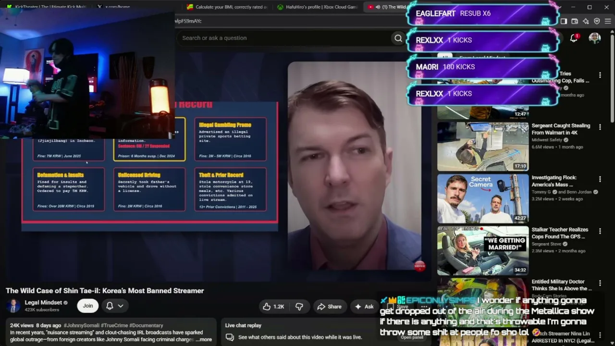Click the Live chat replay heading
The width and height of the screenshot is (615, 346).
(243, 325)
